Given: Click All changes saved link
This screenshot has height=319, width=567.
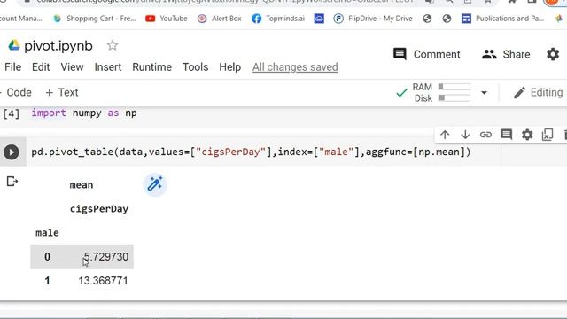Looking at the screenshot, I should coord(295,67).
